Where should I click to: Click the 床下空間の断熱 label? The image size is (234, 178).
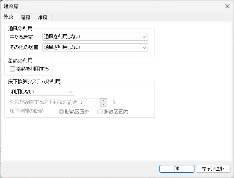27,111
